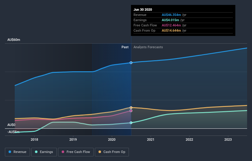Screen dimensions: 252x161
Task: Click the AU$46.354m revenue value
Action: 171,15
